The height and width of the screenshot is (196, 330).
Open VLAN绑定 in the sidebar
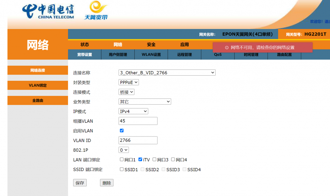38,85
